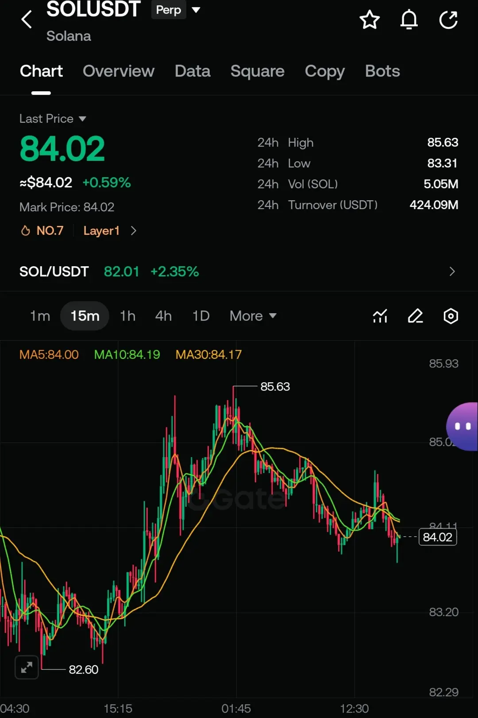The height and width of the screenshot is (718, 478).
Task: Open the Last Price dropdown
Action: [x=53, y=119]
